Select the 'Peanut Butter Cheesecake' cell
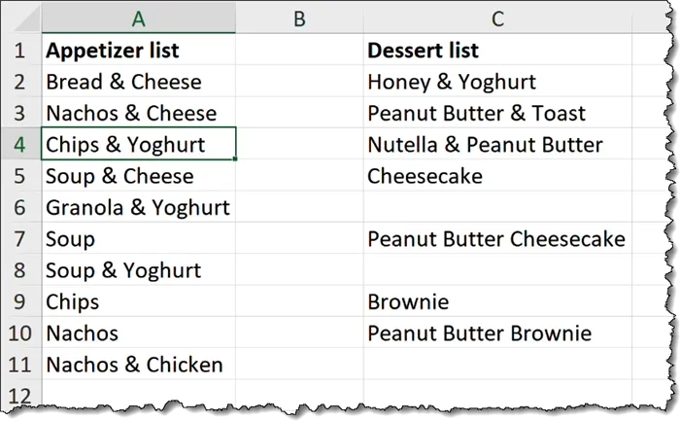Viewport: 680px width, 421px height. [x=495, y=239]
